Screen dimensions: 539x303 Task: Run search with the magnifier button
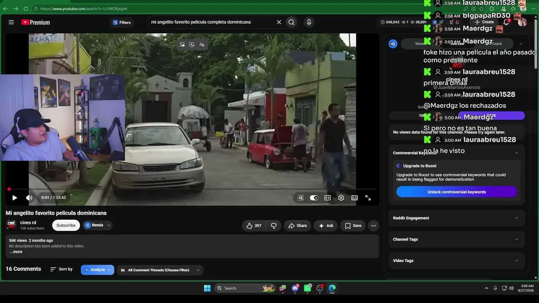tap(291, 22)
